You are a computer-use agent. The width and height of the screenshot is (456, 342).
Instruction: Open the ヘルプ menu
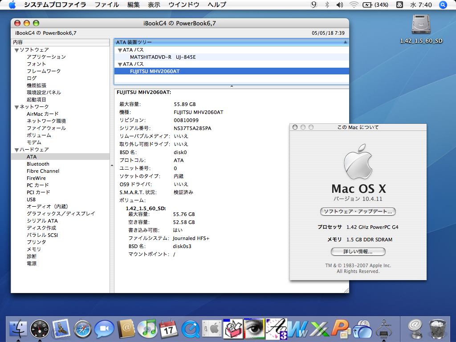click(x=217, y=4)
